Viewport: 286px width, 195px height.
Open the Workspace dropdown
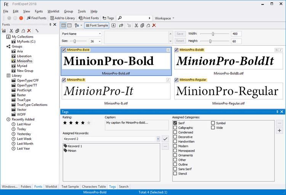(x=164, y=18)
